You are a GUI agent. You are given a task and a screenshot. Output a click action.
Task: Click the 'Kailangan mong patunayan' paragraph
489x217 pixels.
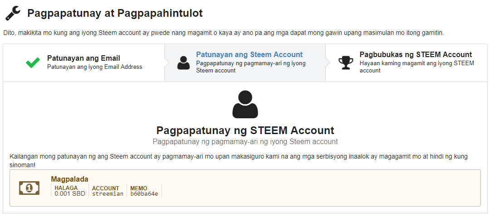(239, 160)
